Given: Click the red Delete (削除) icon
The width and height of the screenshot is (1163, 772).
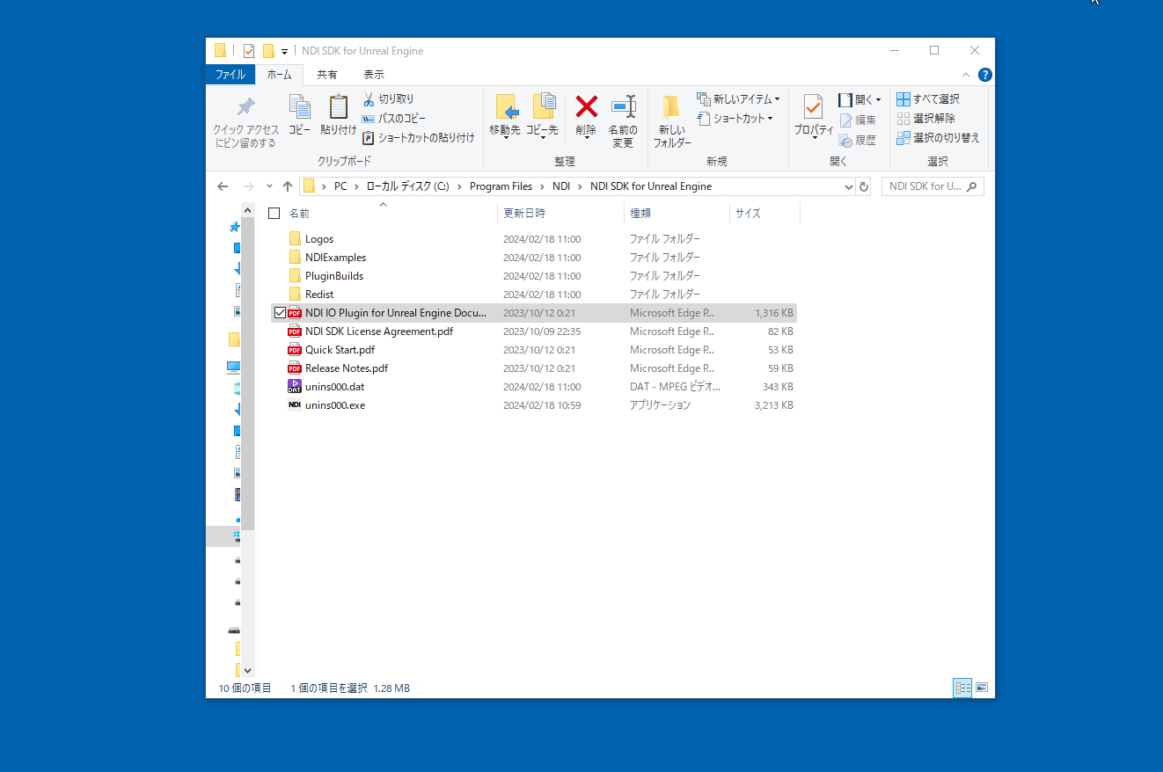Looking at the screenshot, I should tap(586, 108).
